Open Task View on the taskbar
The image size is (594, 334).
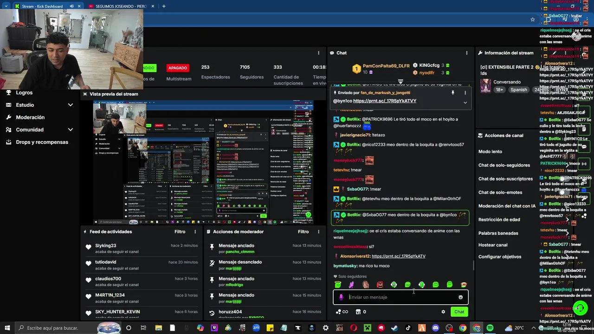143,328
